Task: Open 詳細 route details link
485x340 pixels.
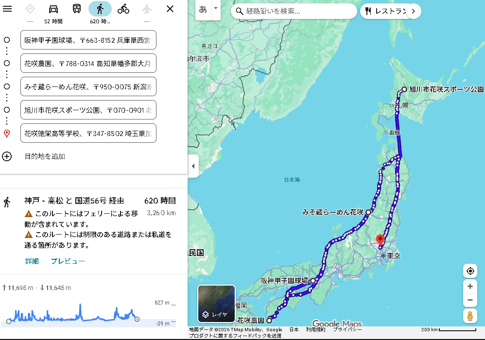Action: [x=32, y=261]
